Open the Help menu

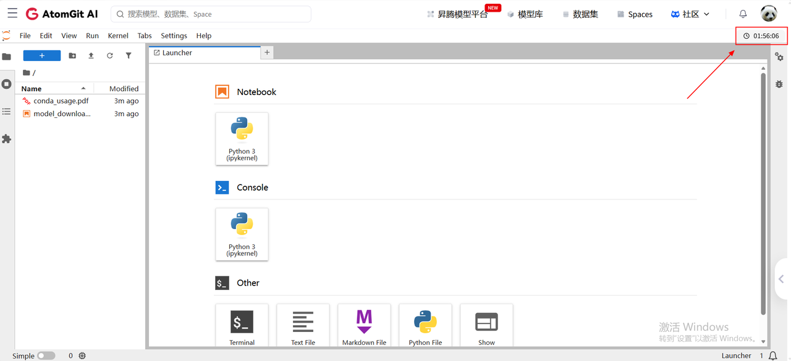203,36
